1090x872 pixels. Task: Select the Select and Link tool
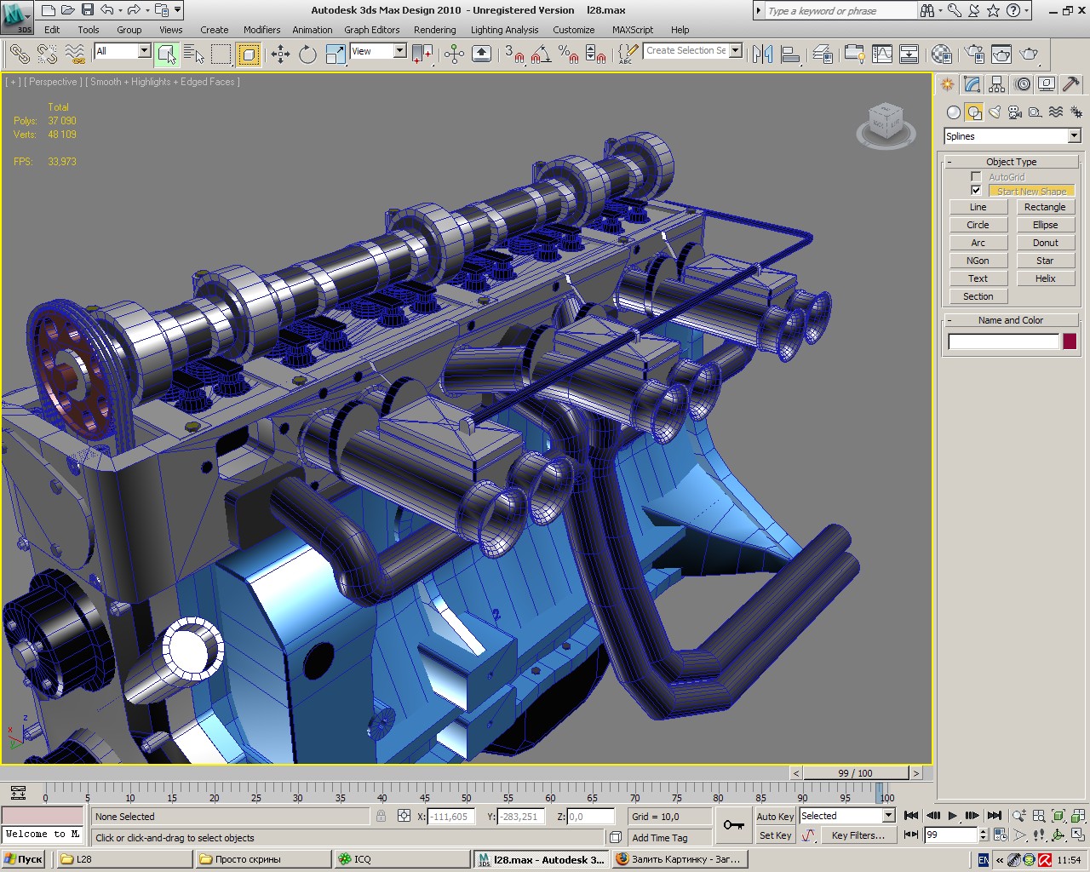pos(19,54)
